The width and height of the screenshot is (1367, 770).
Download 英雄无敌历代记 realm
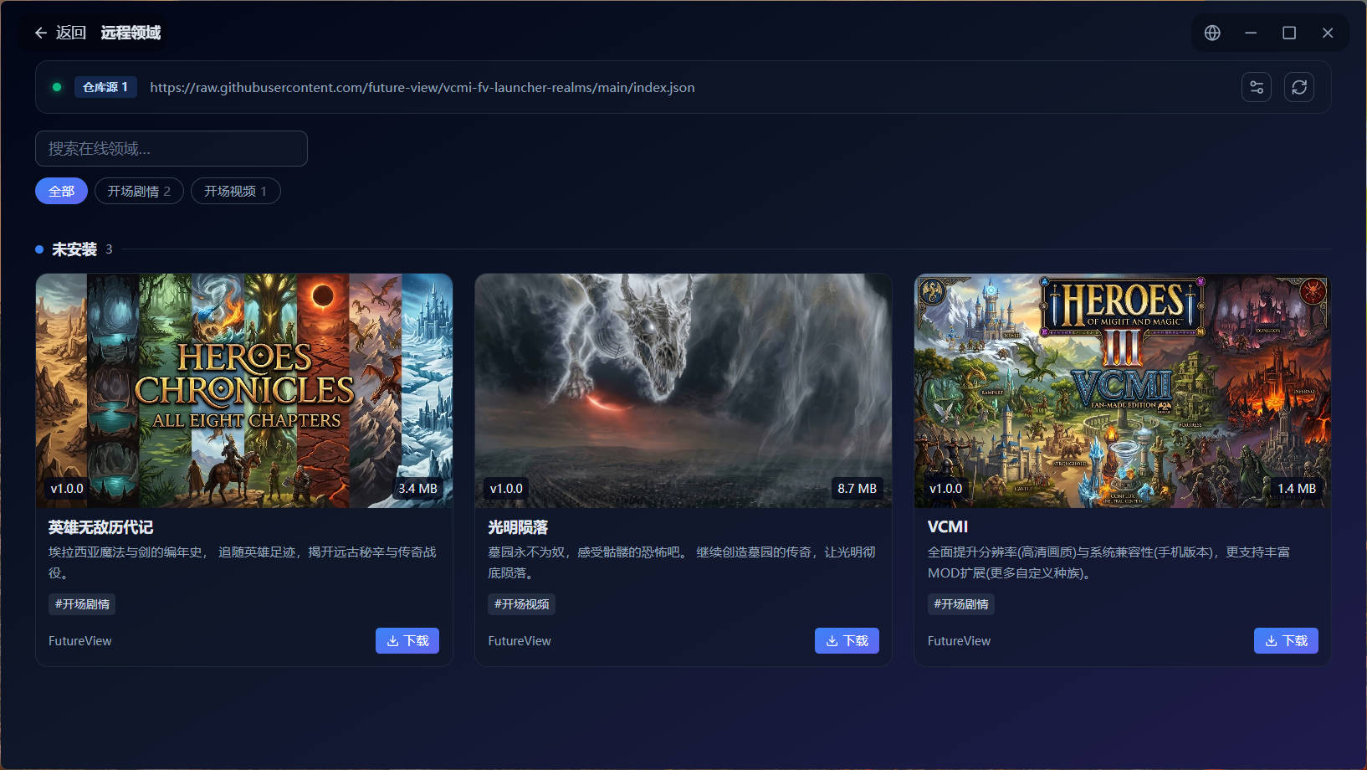(x=407, y=640)
